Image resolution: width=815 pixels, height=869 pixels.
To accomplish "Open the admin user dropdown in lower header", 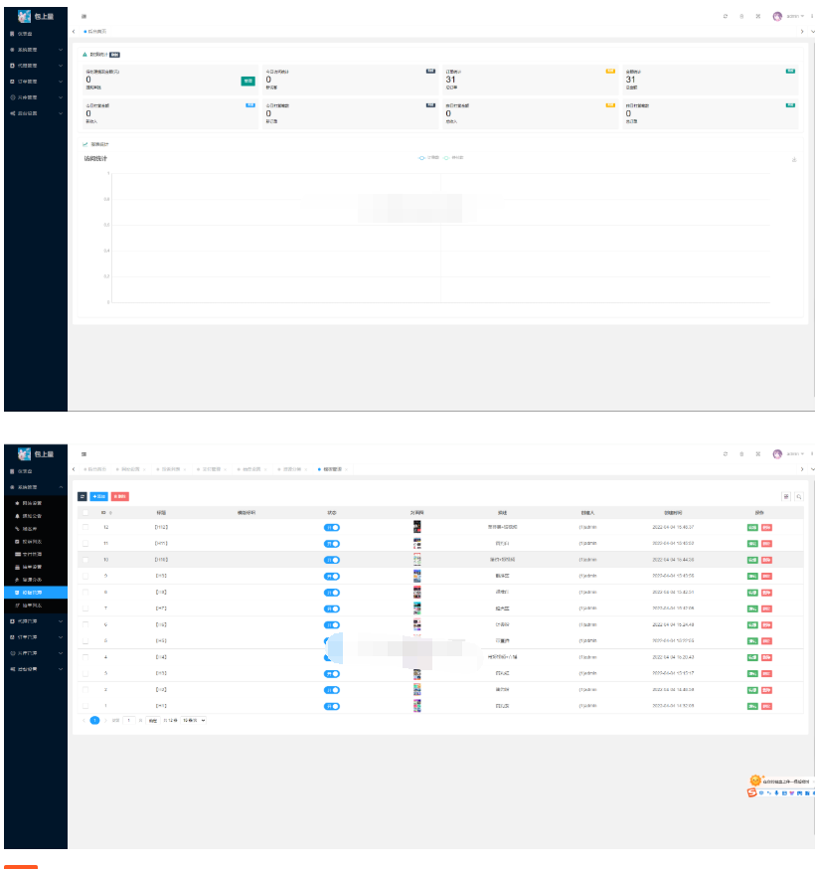I will coord(795,453).
